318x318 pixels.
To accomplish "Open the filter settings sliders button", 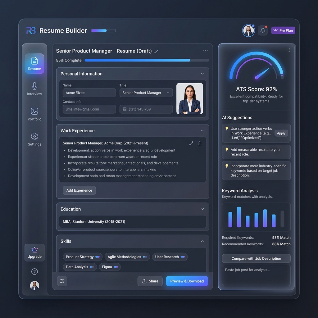I will 62,281.
